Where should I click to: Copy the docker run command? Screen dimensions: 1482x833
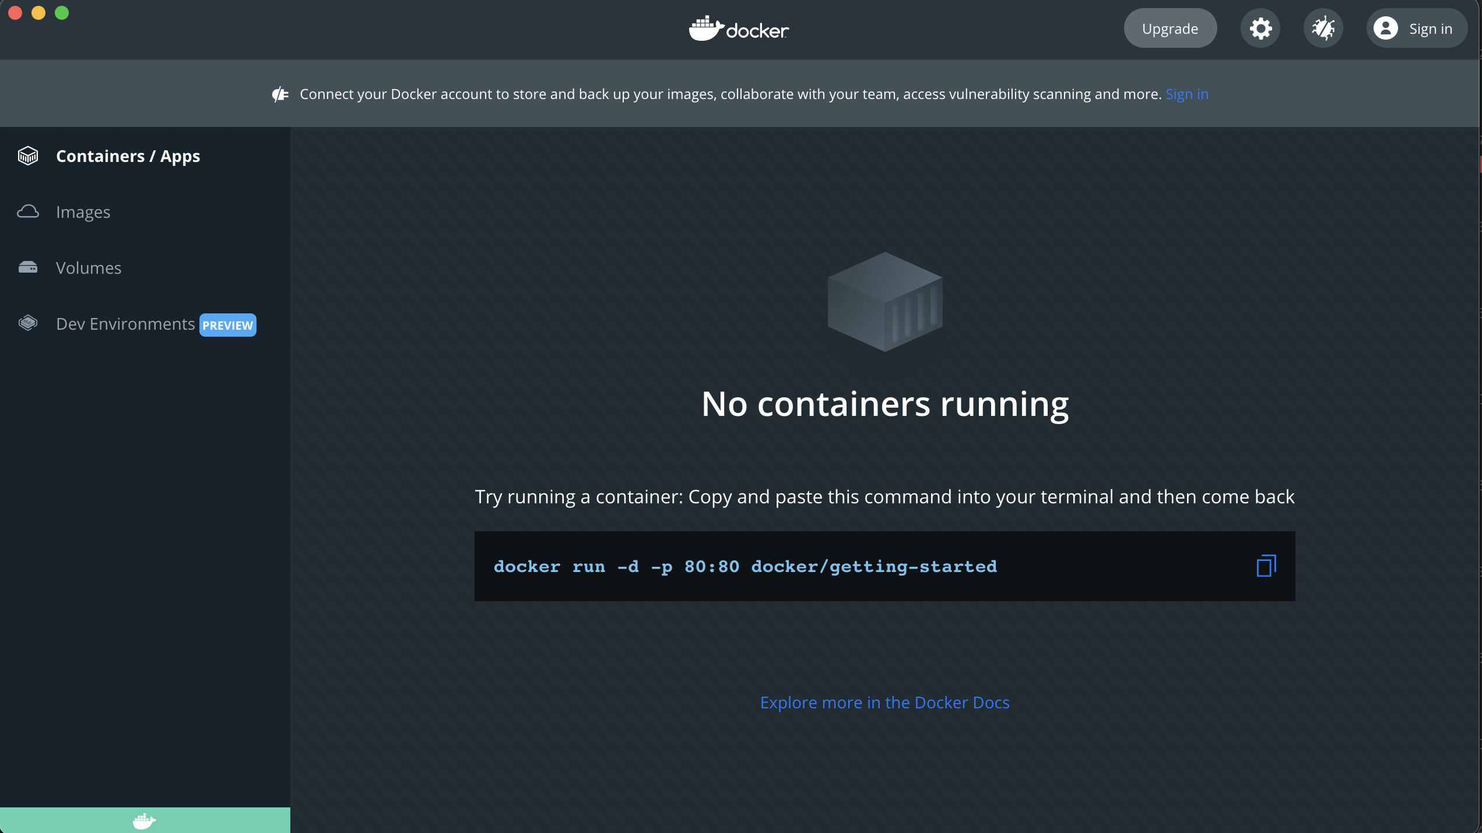point(1266,566)
